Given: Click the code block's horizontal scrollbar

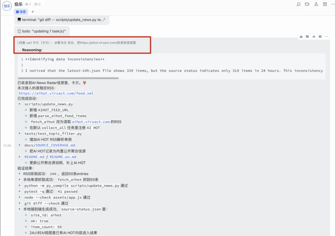Looking at the screenshot, I should point(68,78).
